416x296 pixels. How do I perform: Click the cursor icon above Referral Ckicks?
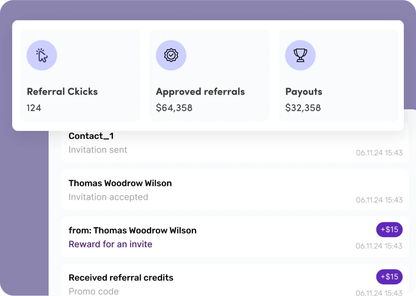point(42,55)
